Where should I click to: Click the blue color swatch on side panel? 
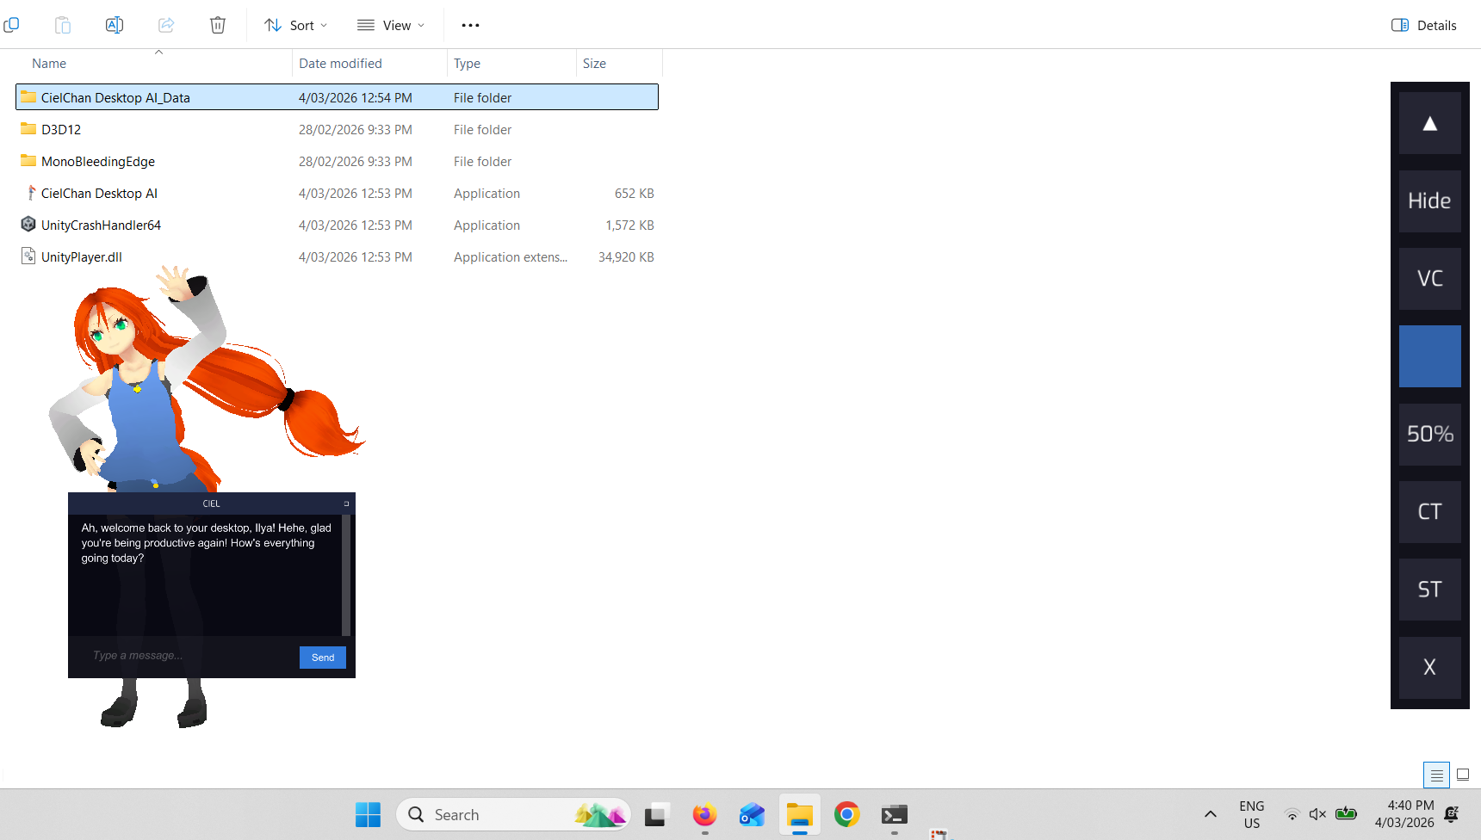point(1429,356)
